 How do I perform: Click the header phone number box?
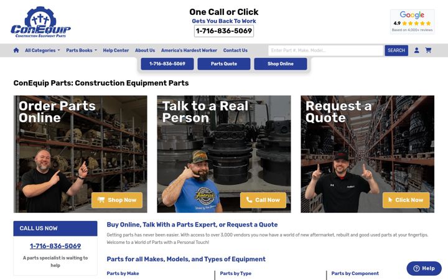coord(224,31)
